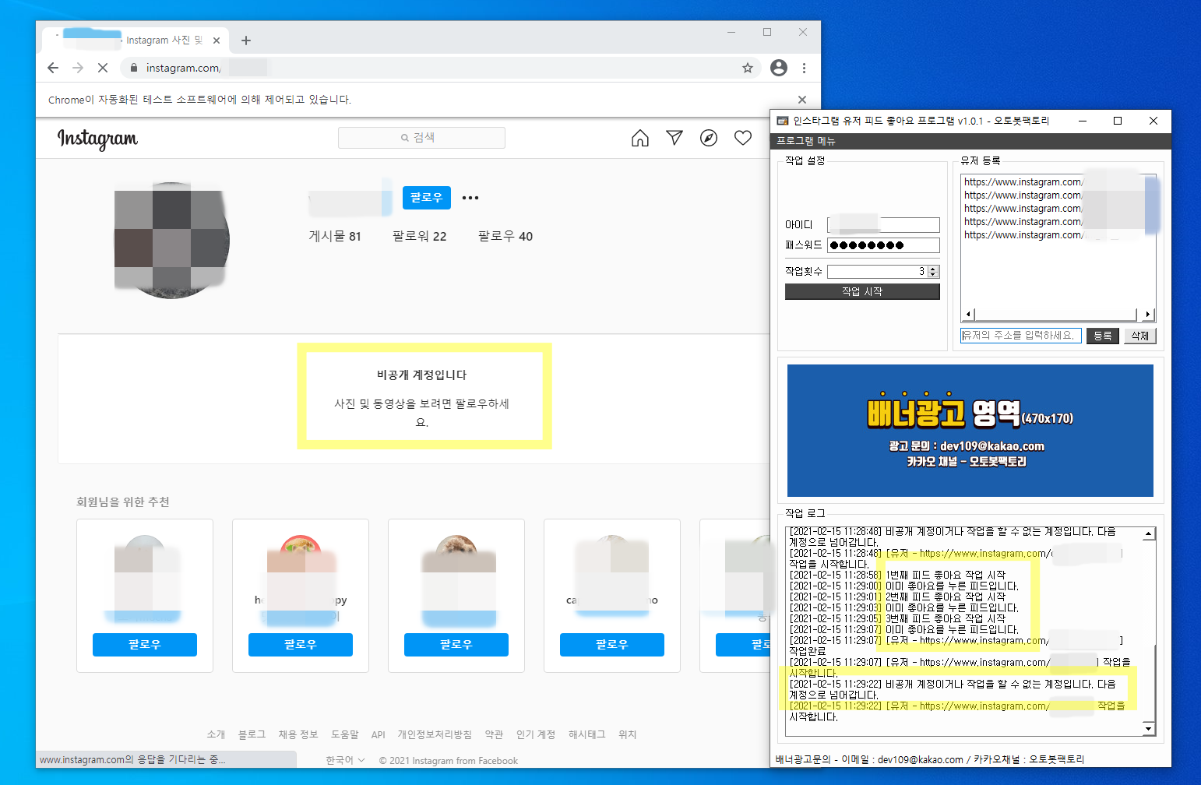Viewport: 1201px width, 785px height.
Task: Start the job with 작업 시작
Action: [x=862, y=291]
